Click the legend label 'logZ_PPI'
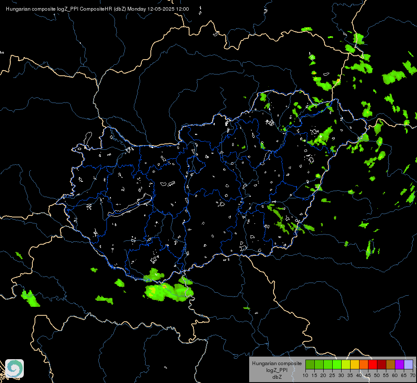 (277, 370)
